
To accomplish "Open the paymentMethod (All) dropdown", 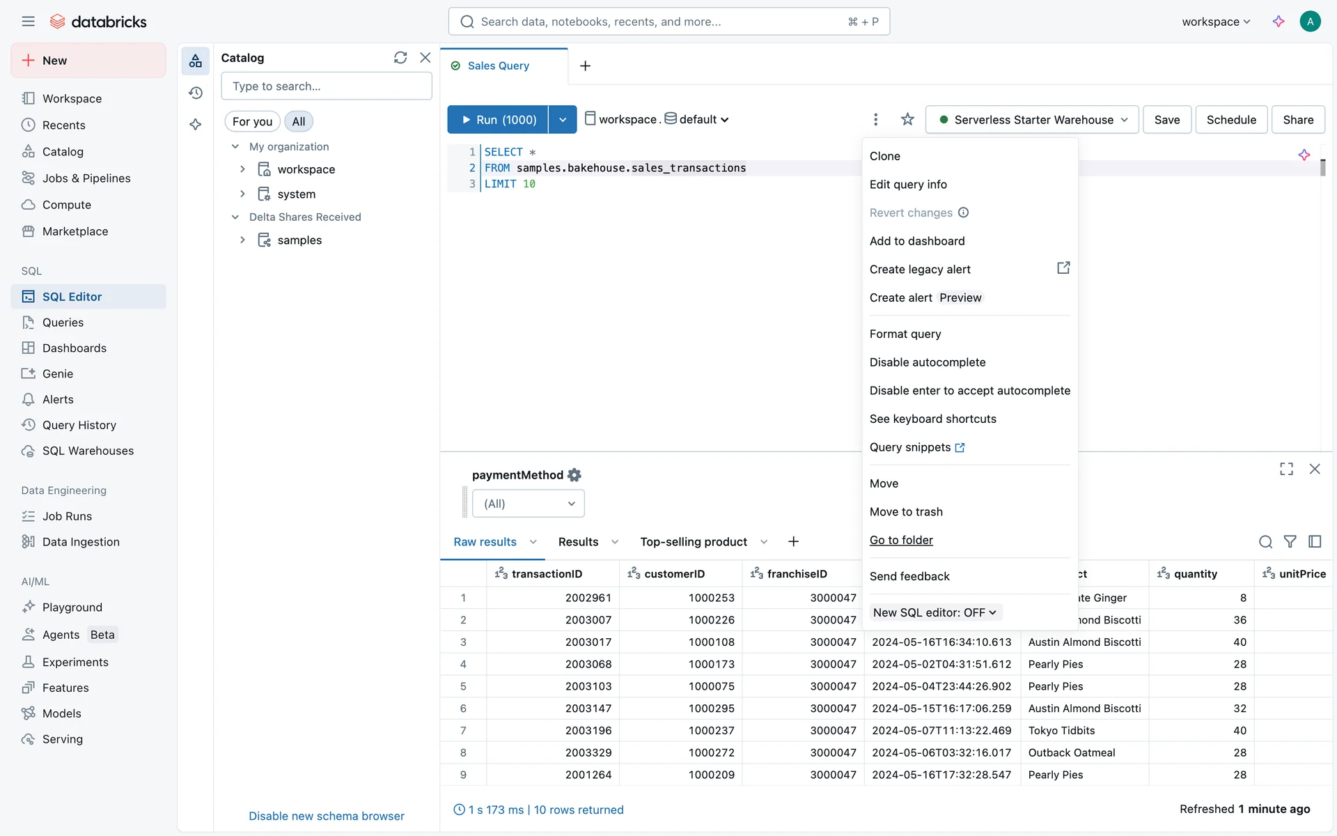I will tap(528, 504).
